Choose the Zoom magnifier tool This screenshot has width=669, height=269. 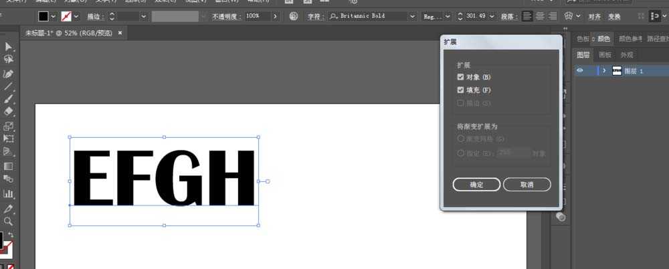click(8, 221)
